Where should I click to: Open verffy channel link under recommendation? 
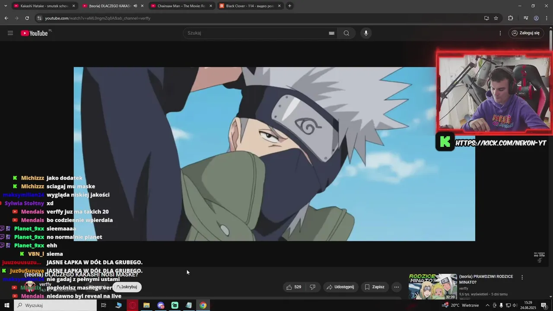click(x=464, y=288)
